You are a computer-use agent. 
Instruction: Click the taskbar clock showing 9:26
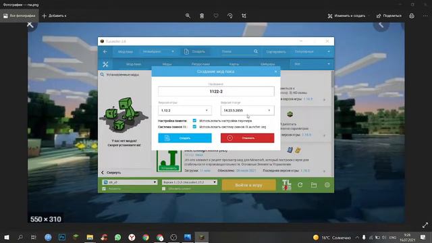pos(407,237)
